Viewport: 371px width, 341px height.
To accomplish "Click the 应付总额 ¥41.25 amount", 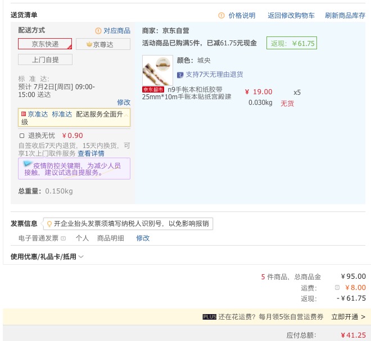I will coord(353,335).
